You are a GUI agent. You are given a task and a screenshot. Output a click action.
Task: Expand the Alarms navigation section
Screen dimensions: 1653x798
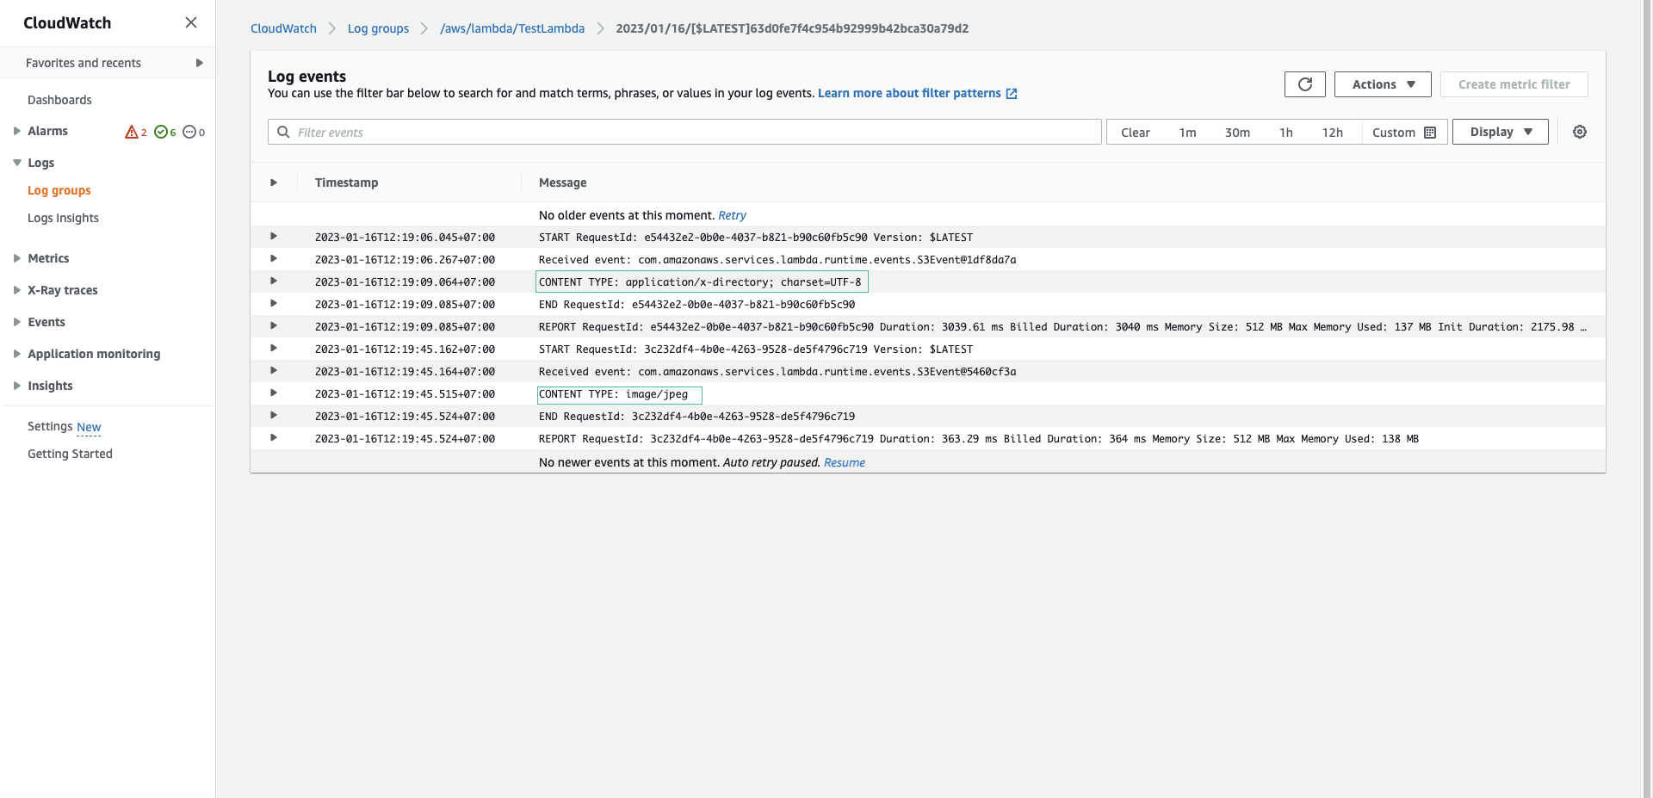click(x=16, y=131)
